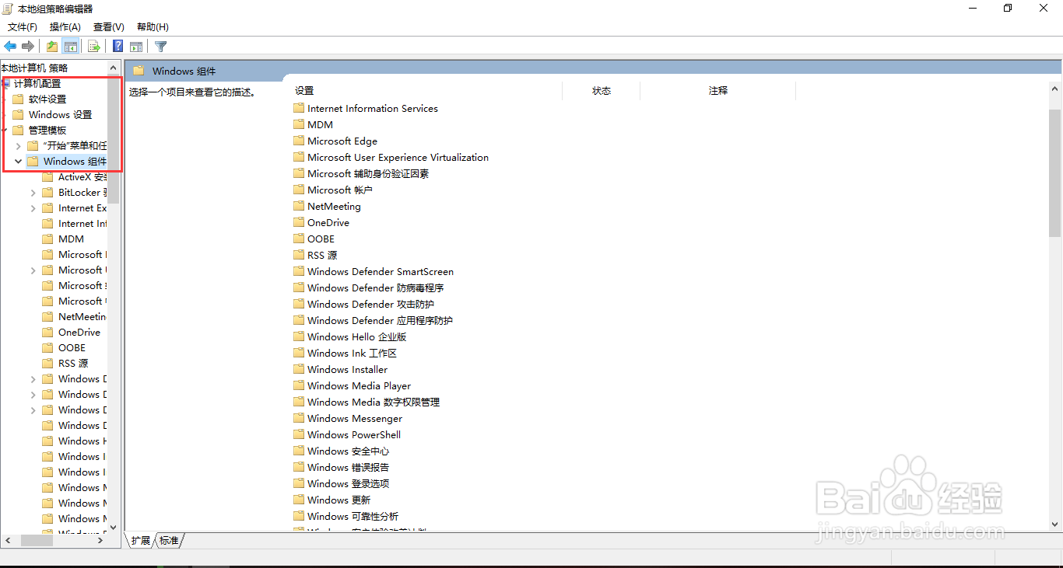
Task: Select Windows Media 数字权限管理 list item
Action: tap(374, 402)
